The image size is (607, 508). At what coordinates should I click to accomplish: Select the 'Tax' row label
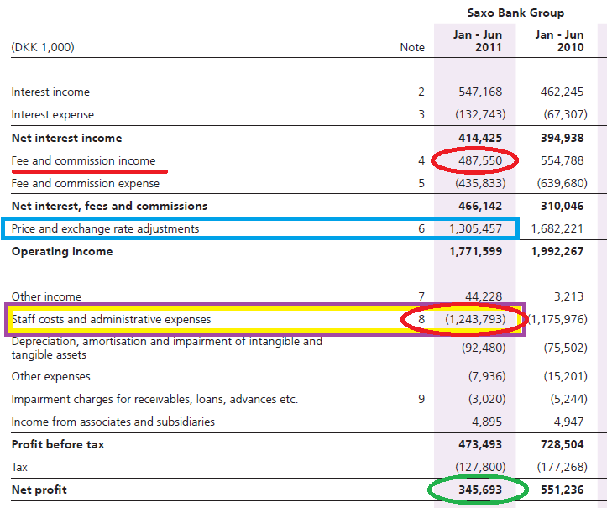click(x=19, y=467)
